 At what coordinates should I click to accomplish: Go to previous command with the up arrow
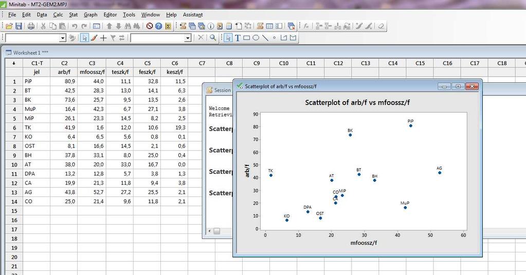[x=109, y=26]
